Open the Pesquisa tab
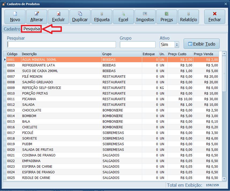The width and height of the screenshot is (230, 191). [x=31, y=29]
